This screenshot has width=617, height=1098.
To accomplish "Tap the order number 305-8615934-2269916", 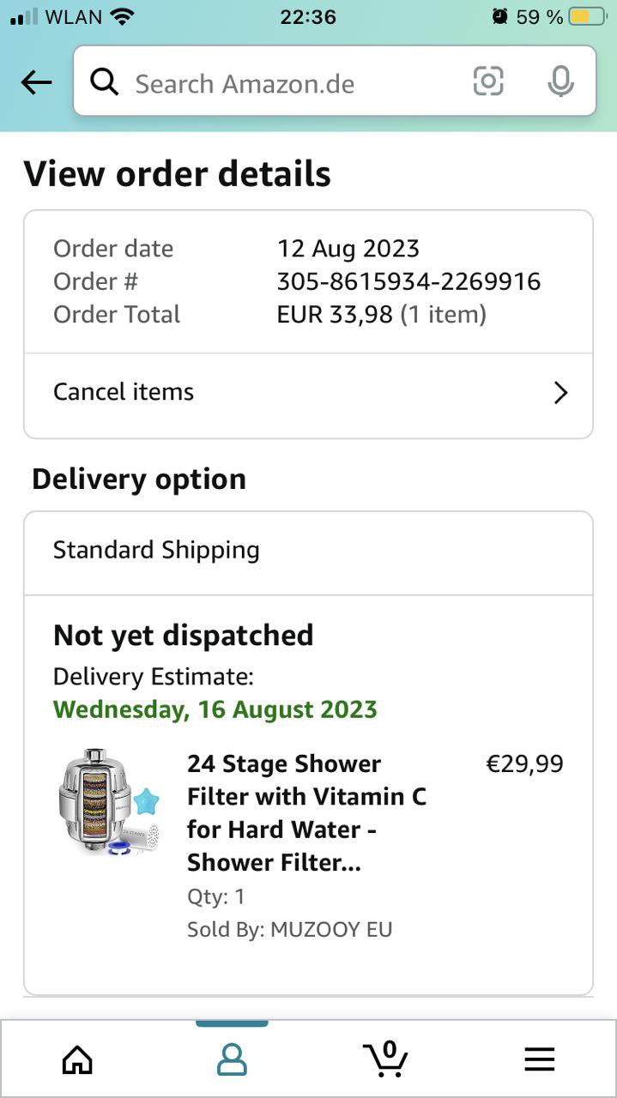I will pyautogui.click(x=408, y=281).
